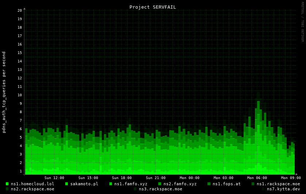Image resolution: width=306 pixels, height=194 pixels.
Task: Select the ns7.kytta.dev legend label
Action: coord(283,189)
